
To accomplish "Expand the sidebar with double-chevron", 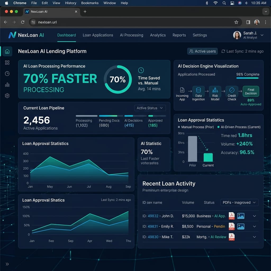I will [x=7, y=264].
